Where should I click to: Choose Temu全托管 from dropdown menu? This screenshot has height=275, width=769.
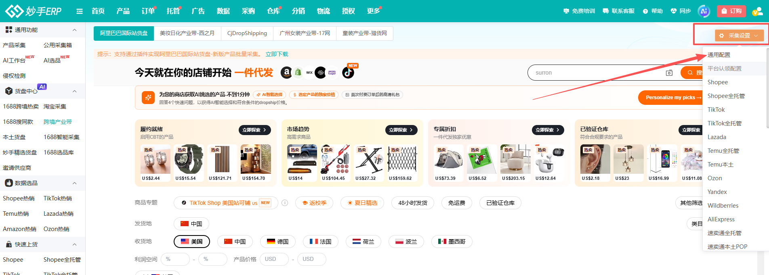(x=723, y=151)
